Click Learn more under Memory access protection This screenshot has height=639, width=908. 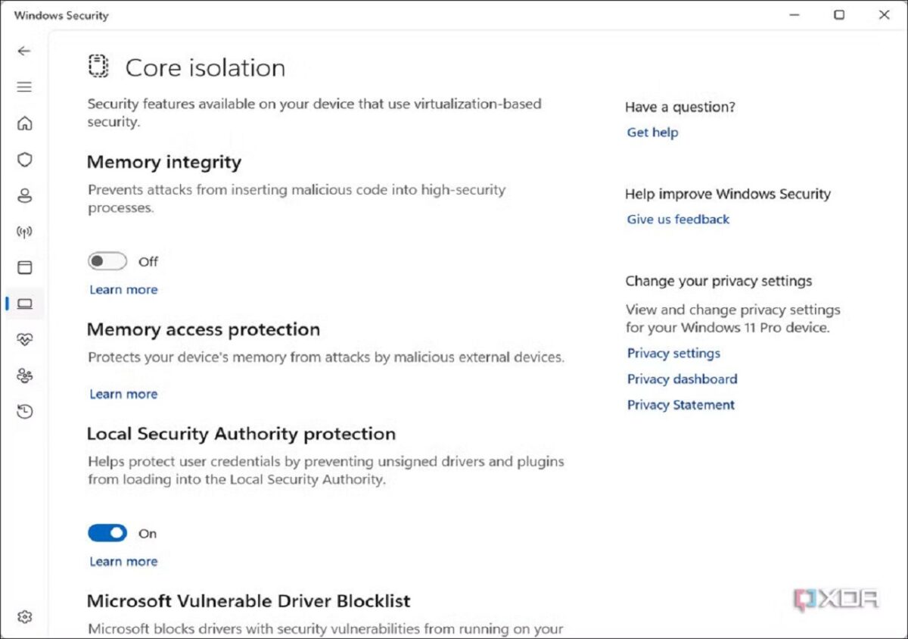point(123,394)
